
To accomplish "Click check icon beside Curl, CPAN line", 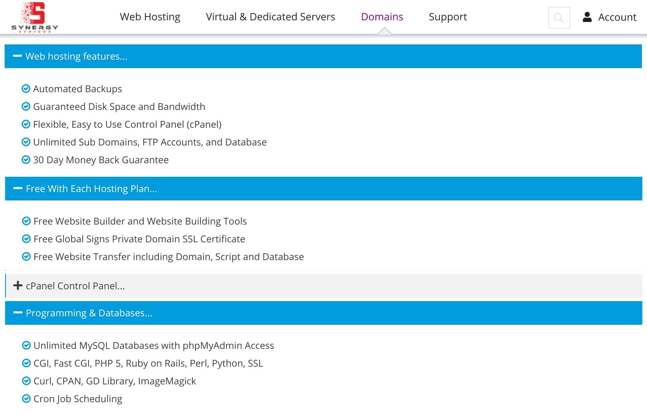I will 26,381.
